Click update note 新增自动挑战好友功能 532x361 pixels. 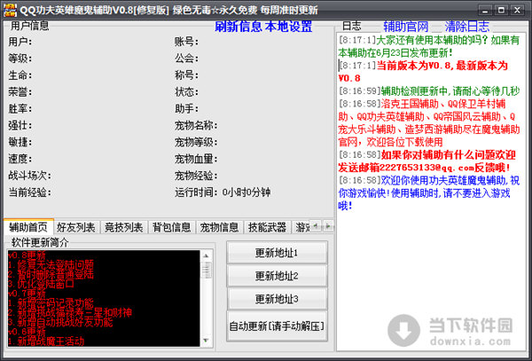tap(60, 322)
